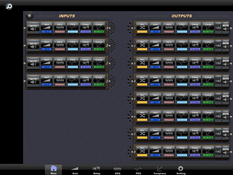
Task: Toggle 180° phase on output 6
Action: click(x=218, y=116)
